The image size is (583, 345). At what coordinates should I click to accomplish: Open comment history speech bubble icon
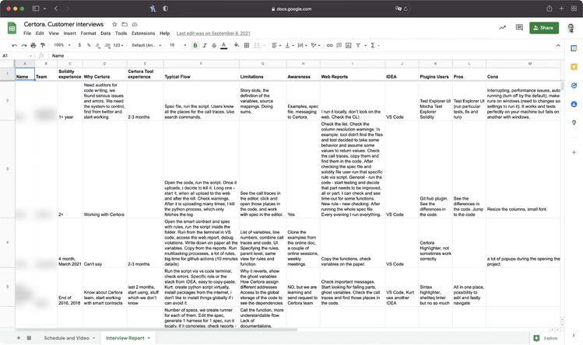point(519,28)
